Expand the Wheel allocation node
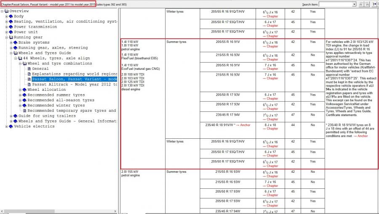The width and height of the screenshot is (379, 214). (20, 90)
